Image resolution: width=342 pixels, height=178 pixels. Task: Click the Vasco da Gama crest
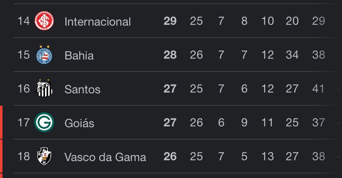[x=44, y=157]
